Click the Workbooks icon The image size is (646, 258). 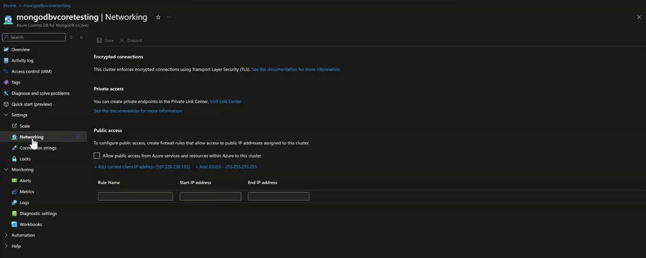[x=14, y=224]
